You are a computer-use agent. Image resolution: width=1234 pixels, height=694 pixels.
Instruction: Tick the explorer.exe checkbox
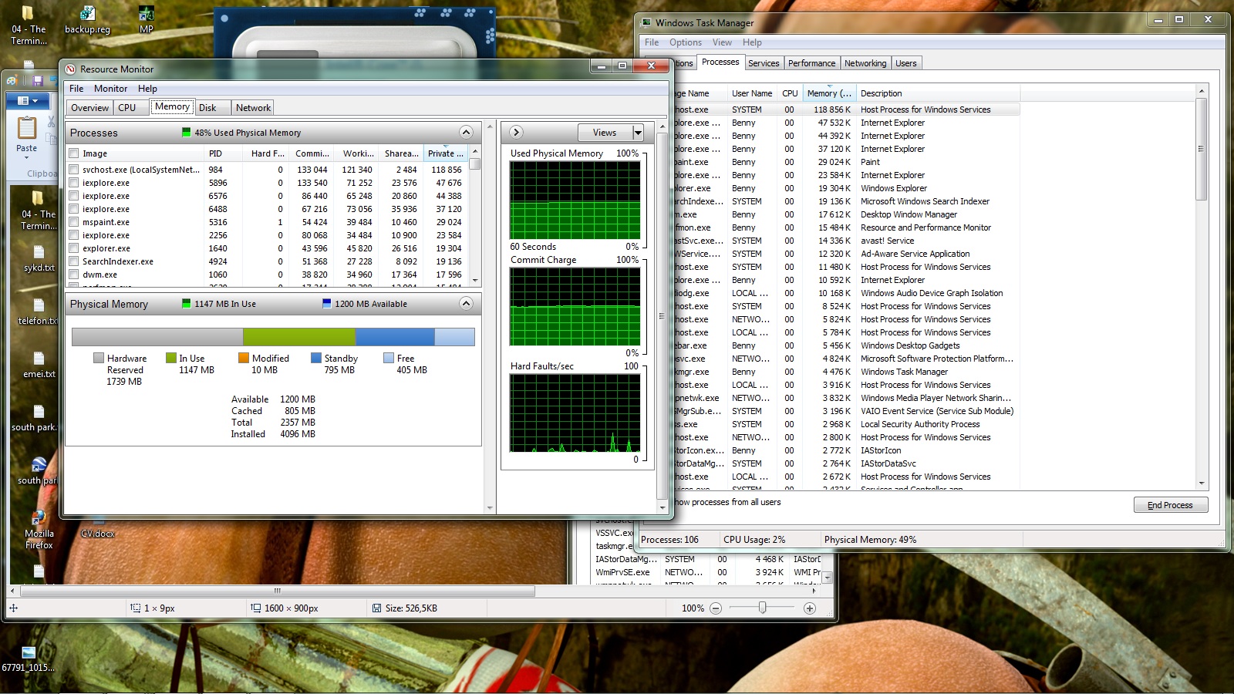click(74, 248)
